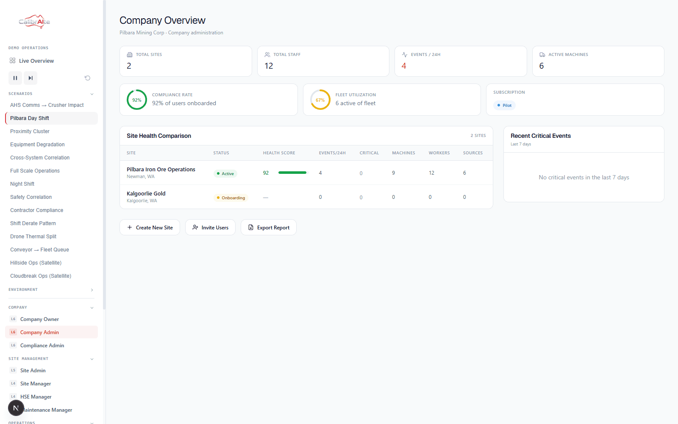Select Cross-System Correlation scenario

point(51,158)
